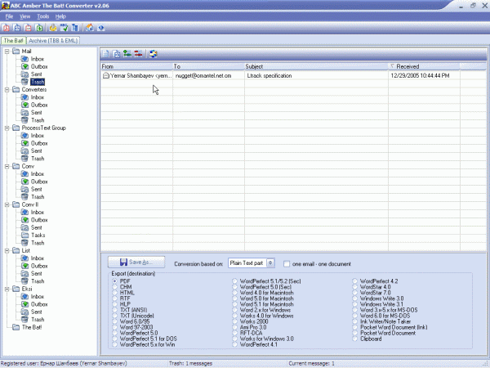Image resolution: width=490 pixels, height=368 pixels.
Task: Open the Tools menu
Action: tap(42, 16)
